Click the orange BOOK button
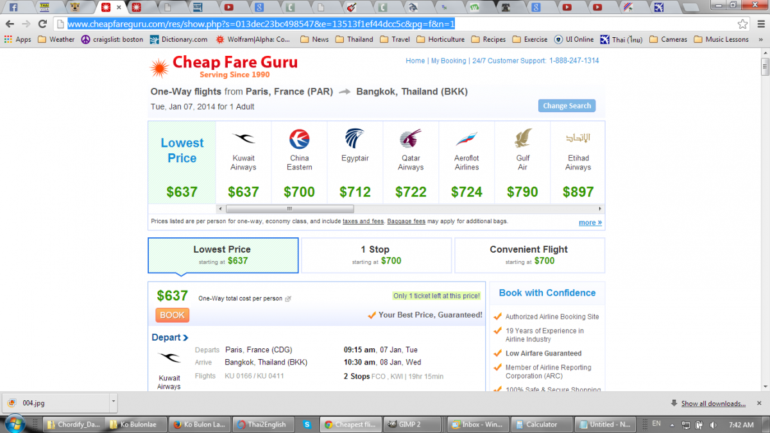 (172, 315)
